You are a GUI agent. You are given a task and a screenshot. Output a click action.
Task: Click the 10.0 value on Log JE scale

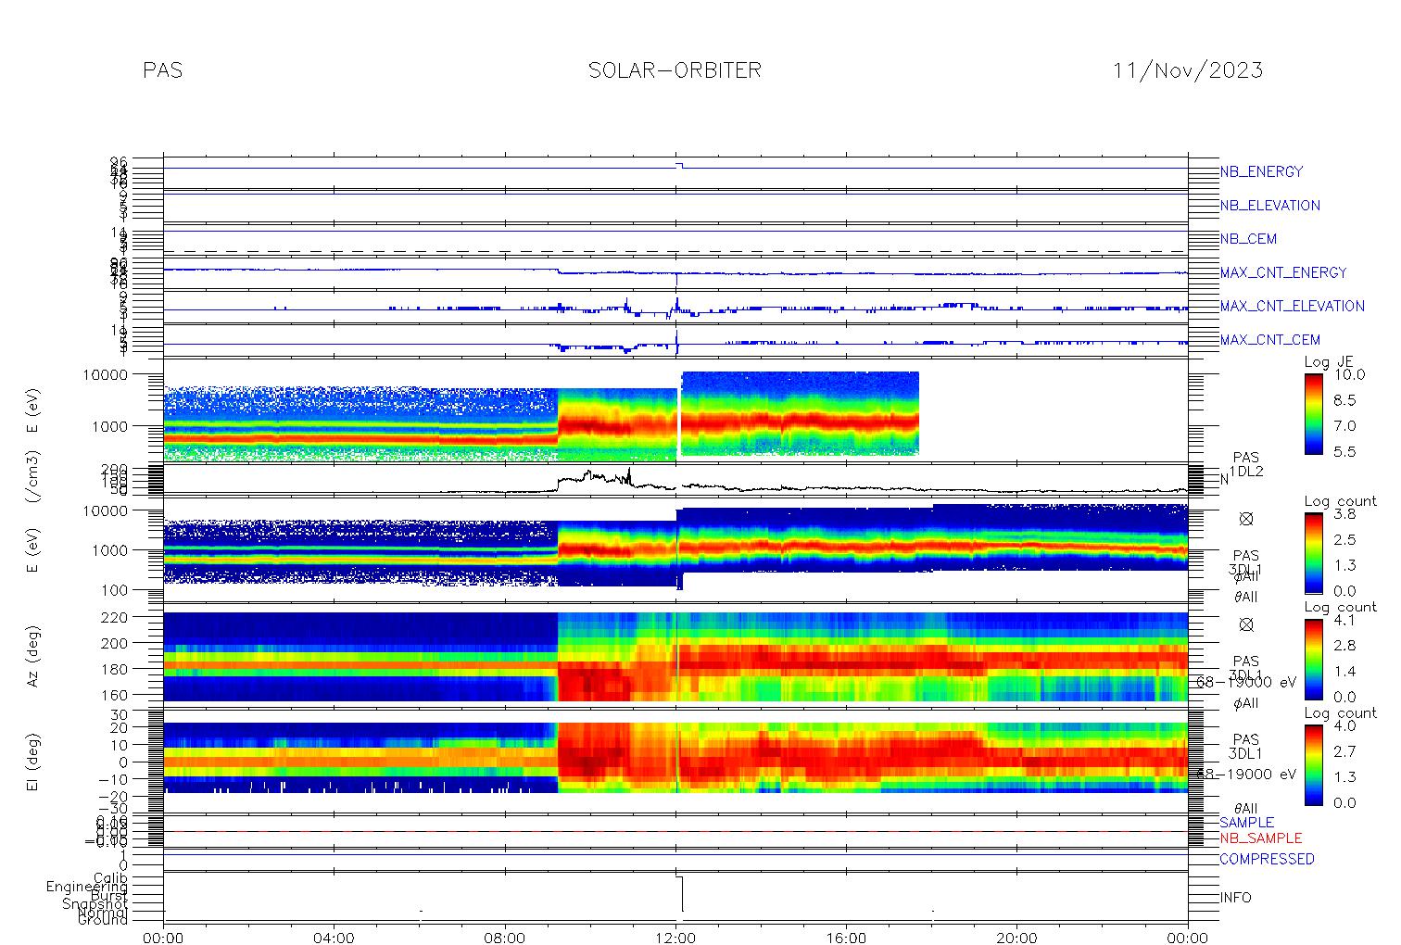pos(1349,374)
